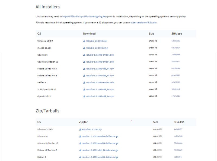Follow the older version of RStudio link
Image resolution: width=217 pixels, height=161 pixels.
(143, 22)
